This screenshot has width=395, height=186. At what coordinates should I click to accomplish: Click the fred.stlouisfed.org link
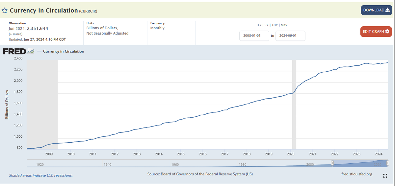[357, 174]
